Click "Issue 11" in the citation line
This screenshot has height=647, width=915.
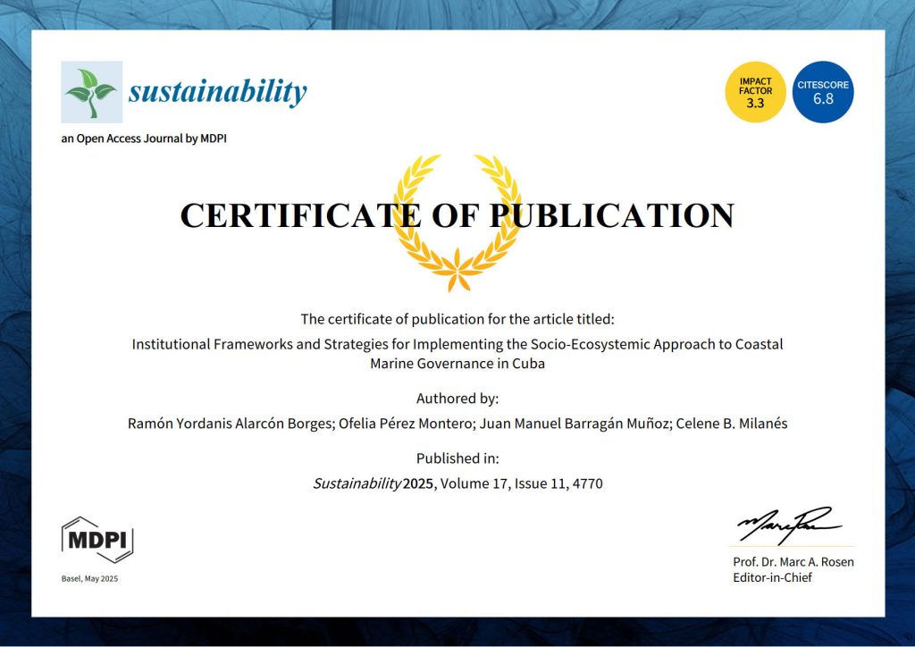541,483
